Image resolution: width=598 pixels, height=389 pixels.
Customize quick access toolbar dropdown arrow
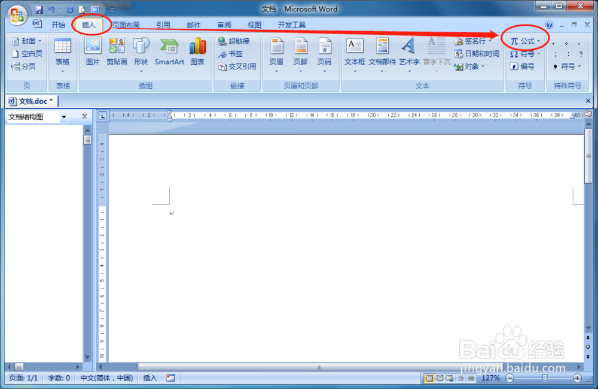[112, 10]
